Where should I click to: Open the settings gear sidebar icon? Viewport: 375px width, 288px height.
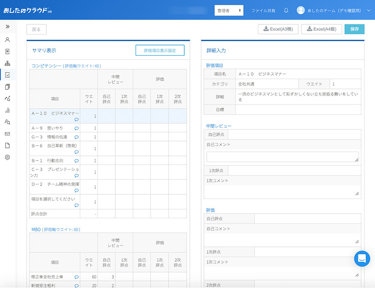click(7, 157)
